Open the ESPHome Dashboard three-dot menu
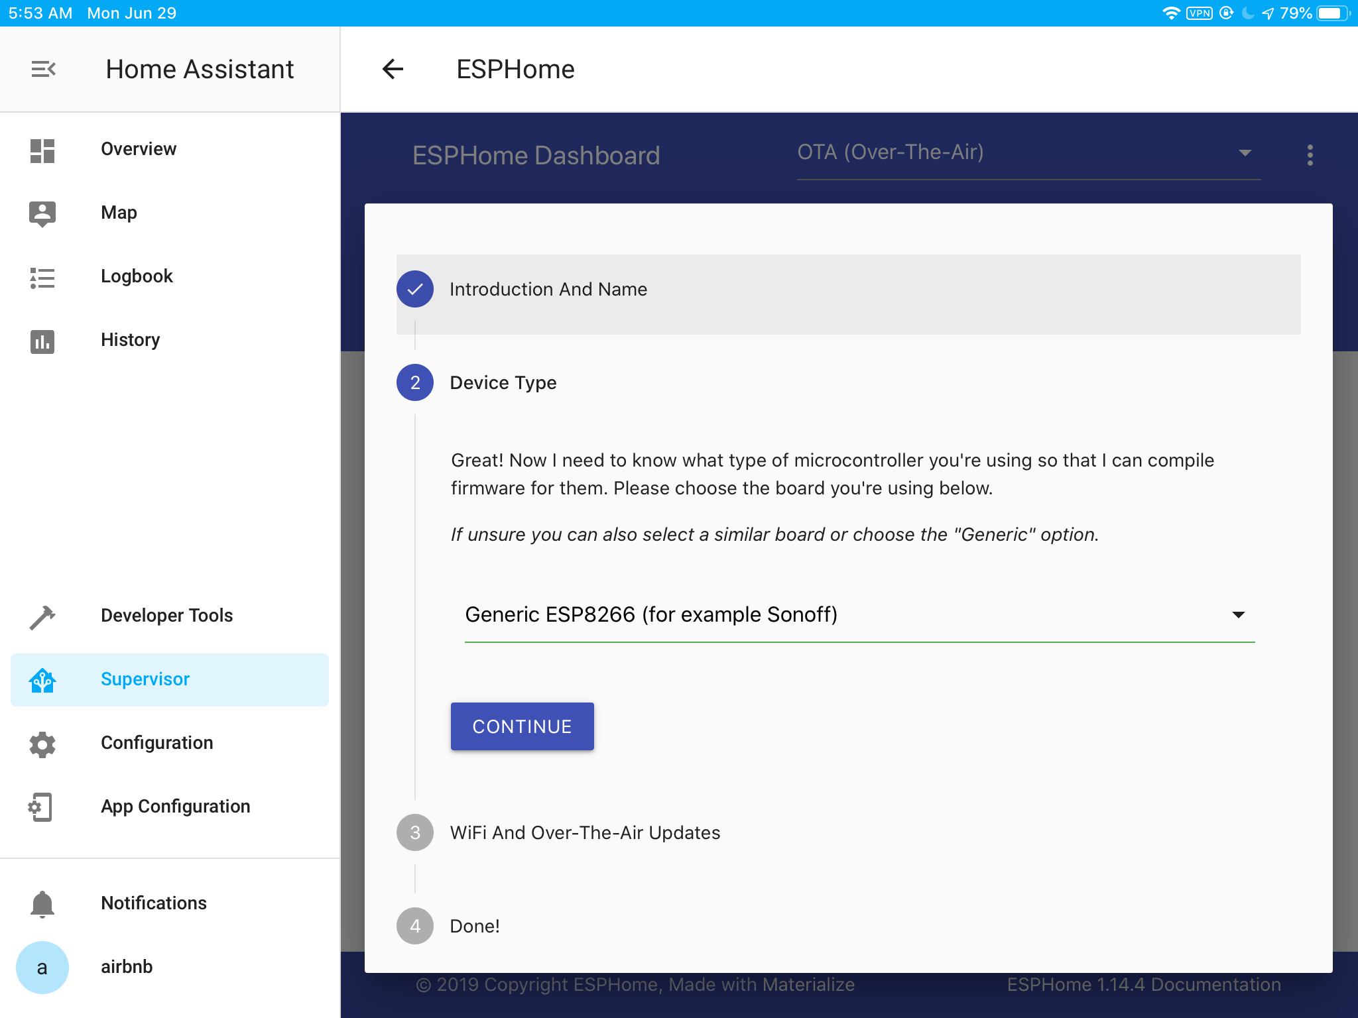Screen dimensions: 1358x1018 1310,155
